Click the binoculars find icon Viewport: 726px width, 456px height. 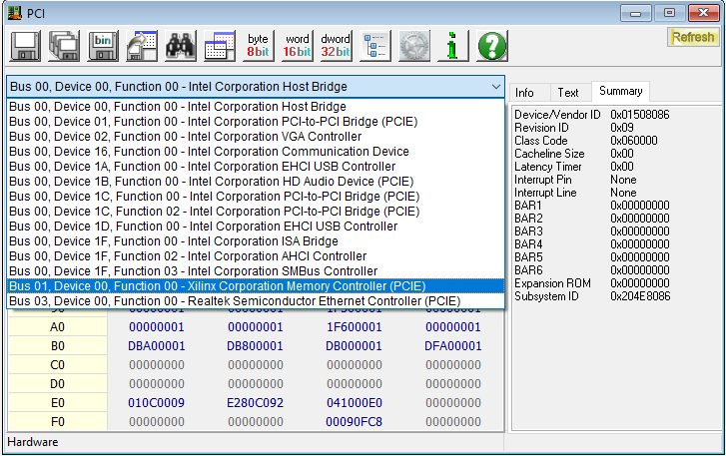(x=180, y=46)
